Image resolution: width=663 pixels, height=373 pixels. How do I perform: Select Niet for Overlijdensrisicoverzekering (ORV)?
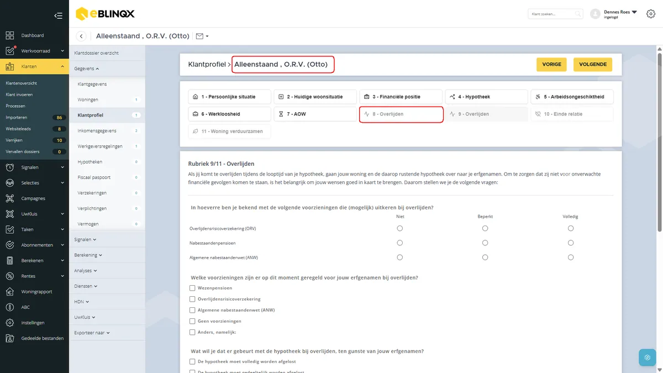[400, 228]
